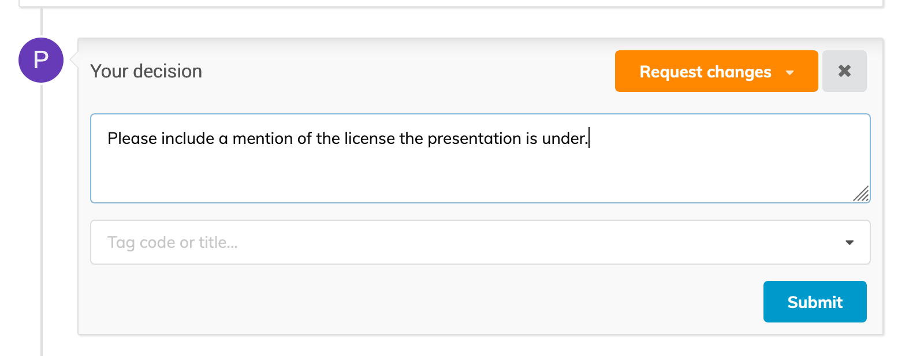Click the Your decision heading
This screenshot has width=909, height=356.
146,71
